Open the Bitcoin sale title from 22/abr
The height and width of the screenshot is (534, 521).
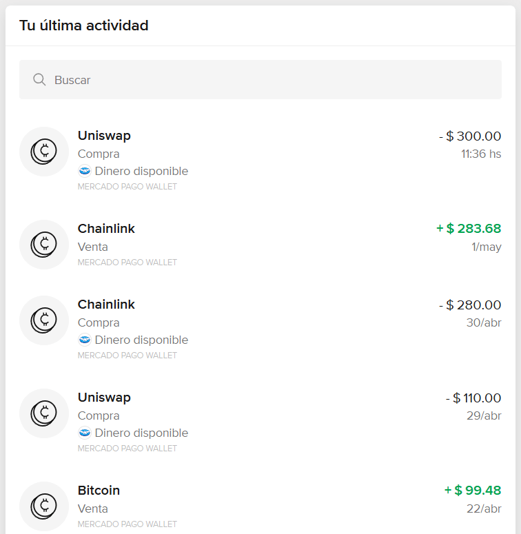pyautogui.click(x=99, y=491)
